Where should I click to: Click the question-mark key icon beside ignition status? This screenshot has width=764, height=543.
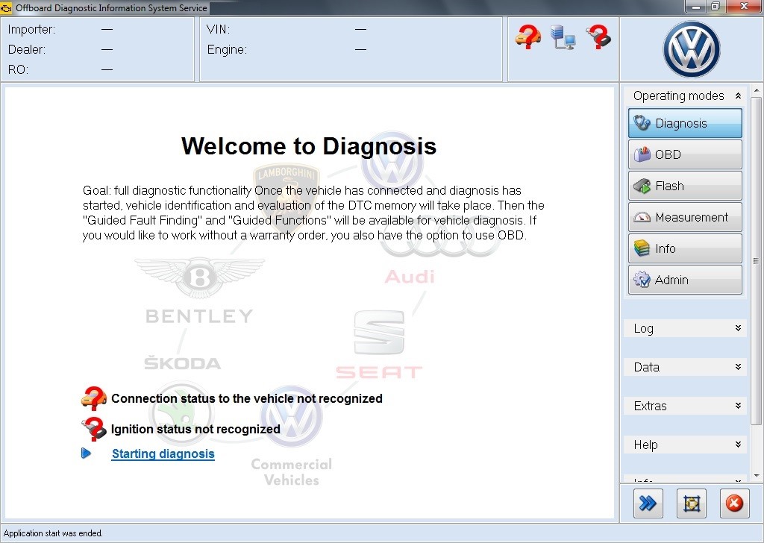93,429
